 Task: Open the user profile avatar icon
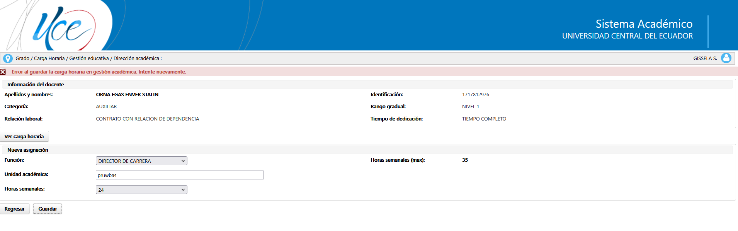(726, 58)
